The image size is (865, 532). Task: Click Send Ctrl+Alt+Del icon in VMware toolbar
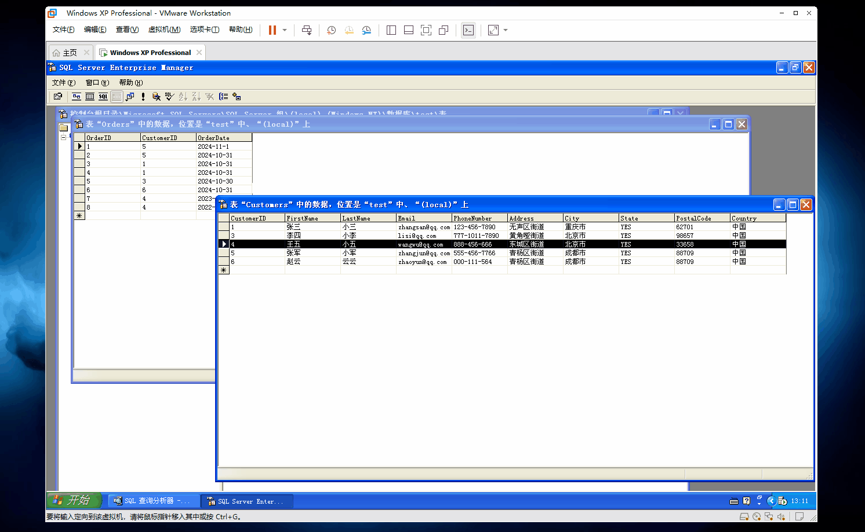307,30
